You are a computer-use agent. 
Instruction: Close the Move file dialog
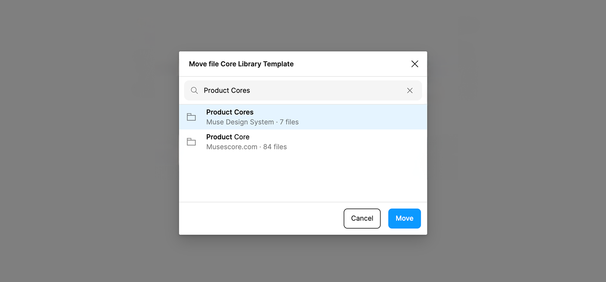415,64
